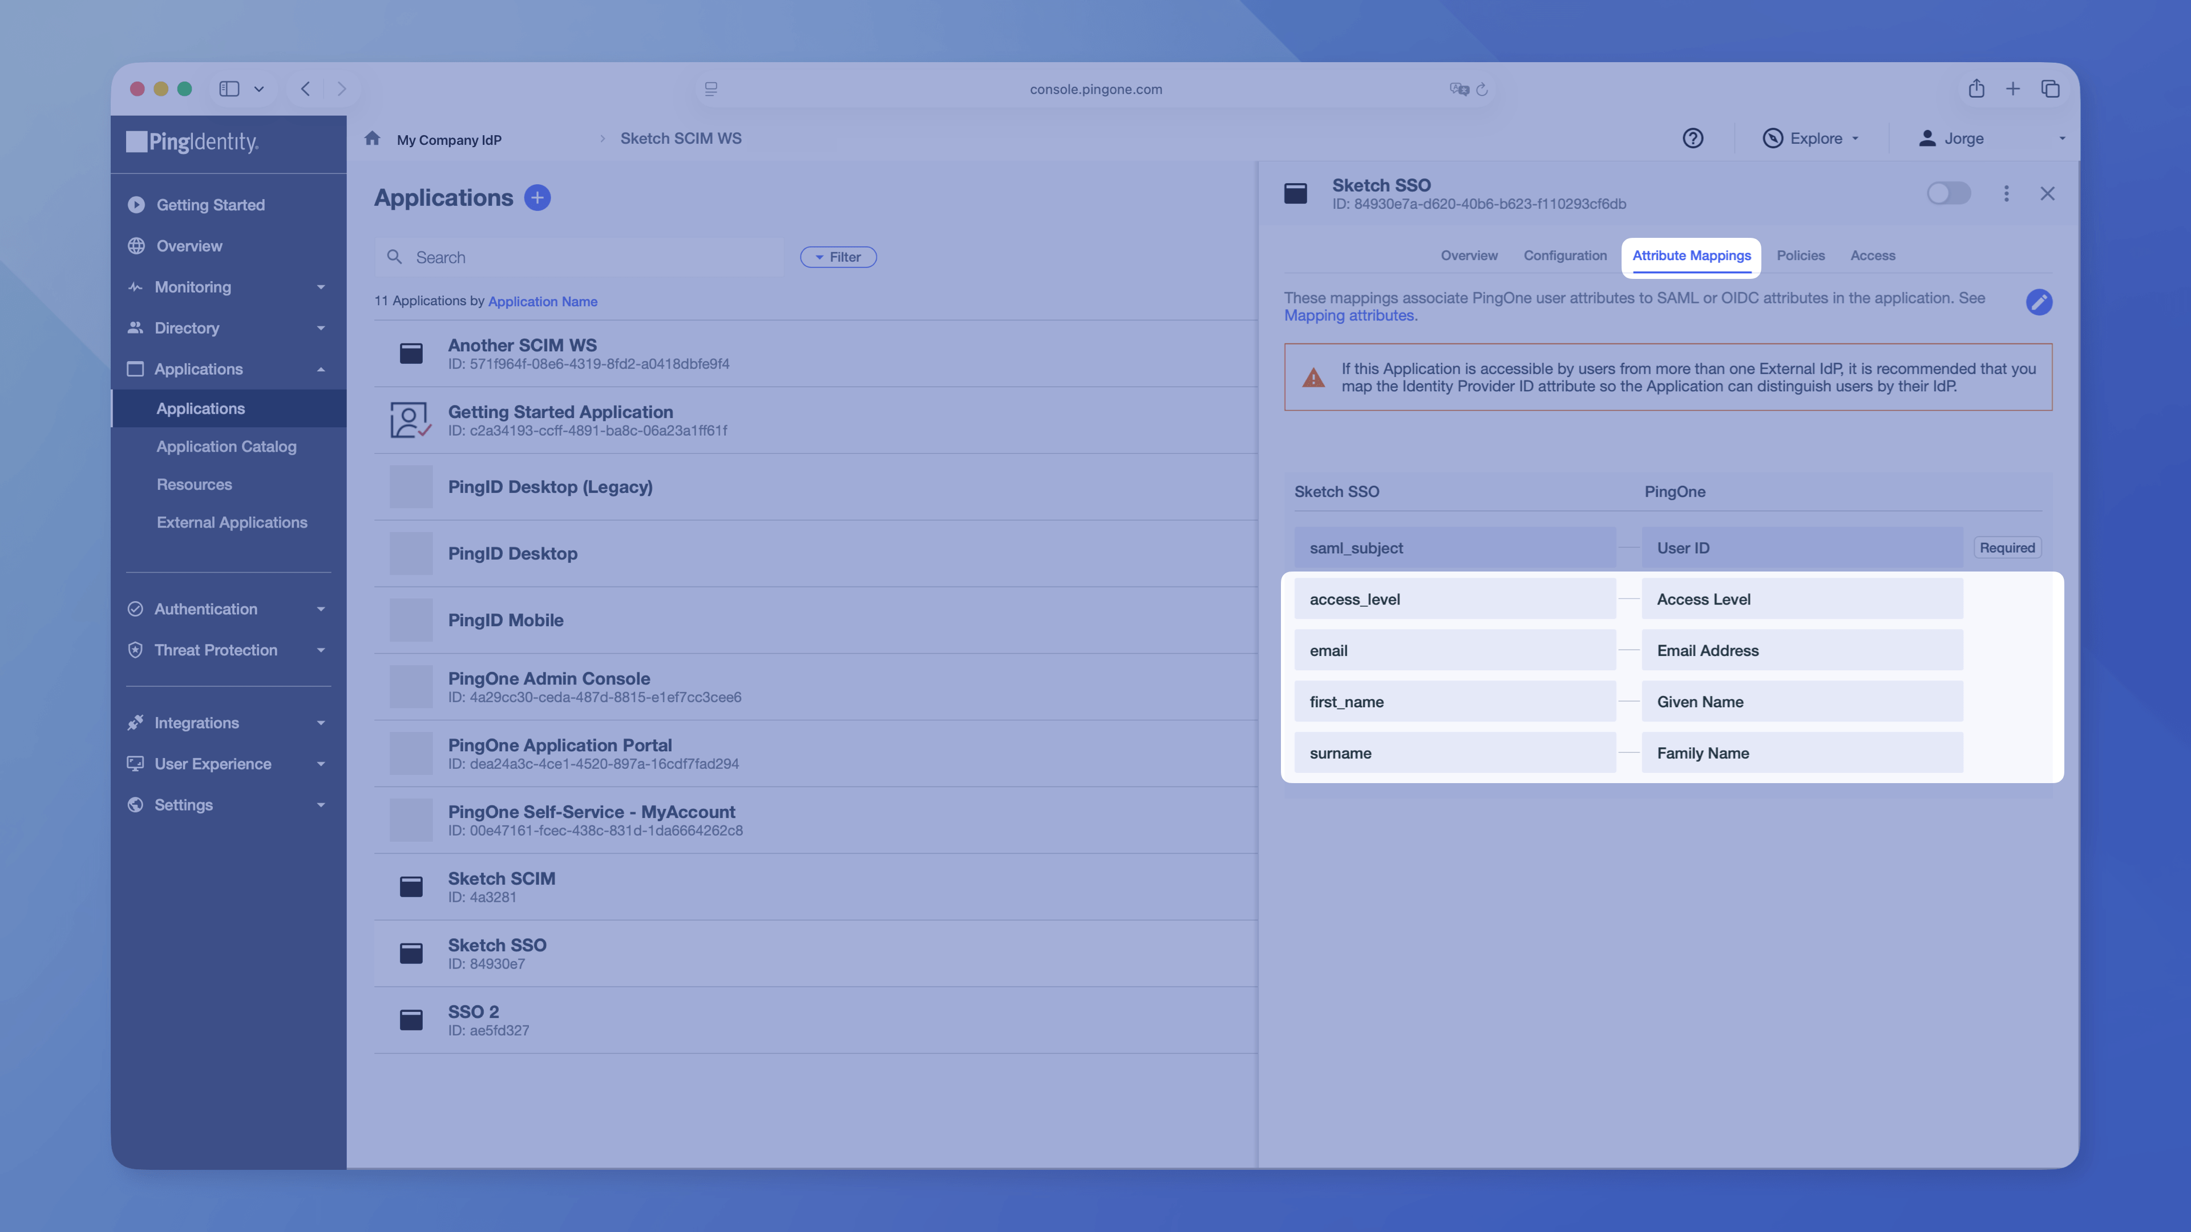
Task: Go back in browser history
Action: [x=305, y=88]
